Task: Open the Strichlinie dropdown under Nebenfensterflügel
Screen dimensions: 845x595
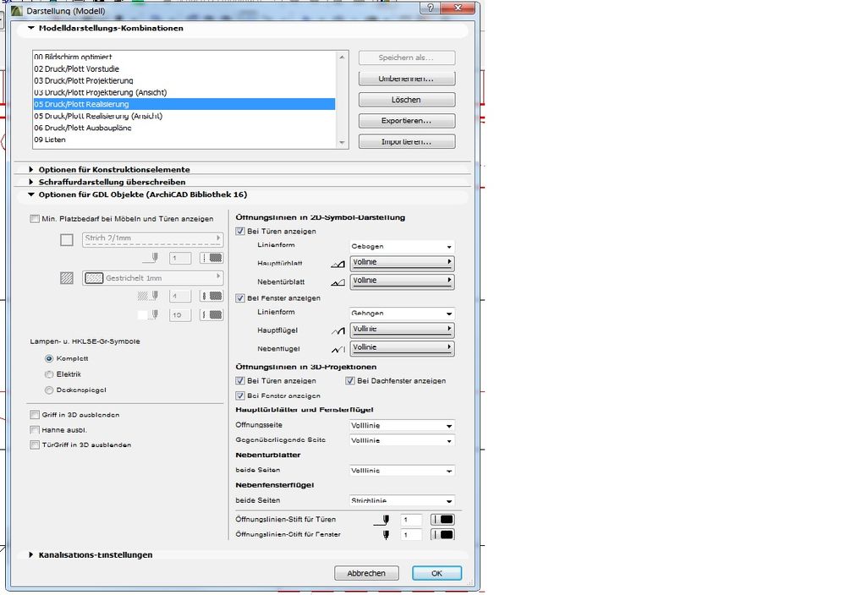Action: (x=402, y=500)
